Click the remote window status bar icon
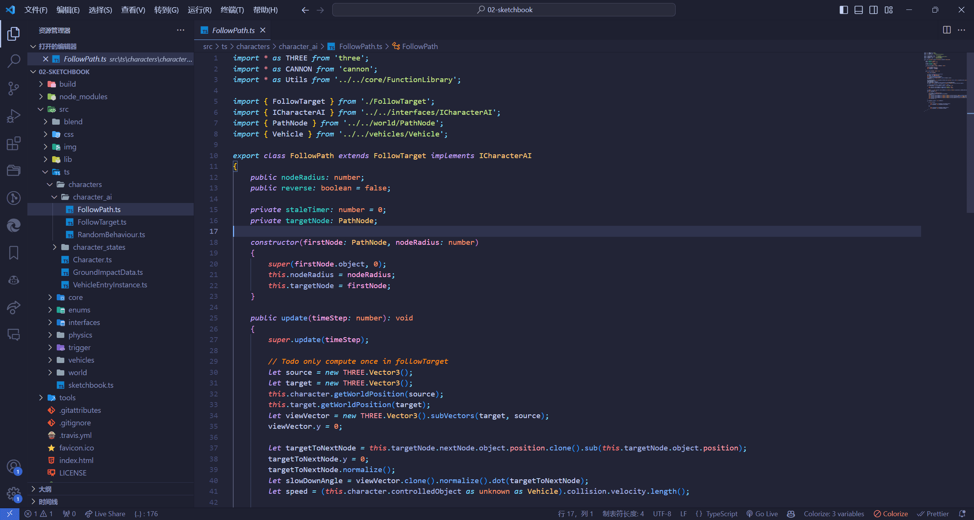Image resolution: width=974 pixels, height=520 pixels. click(10, 514)
